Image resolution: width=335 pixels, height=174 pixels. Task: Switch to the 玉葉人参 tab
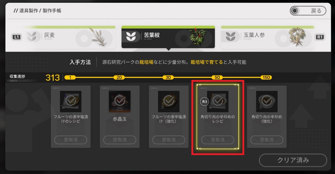[268, 37]
